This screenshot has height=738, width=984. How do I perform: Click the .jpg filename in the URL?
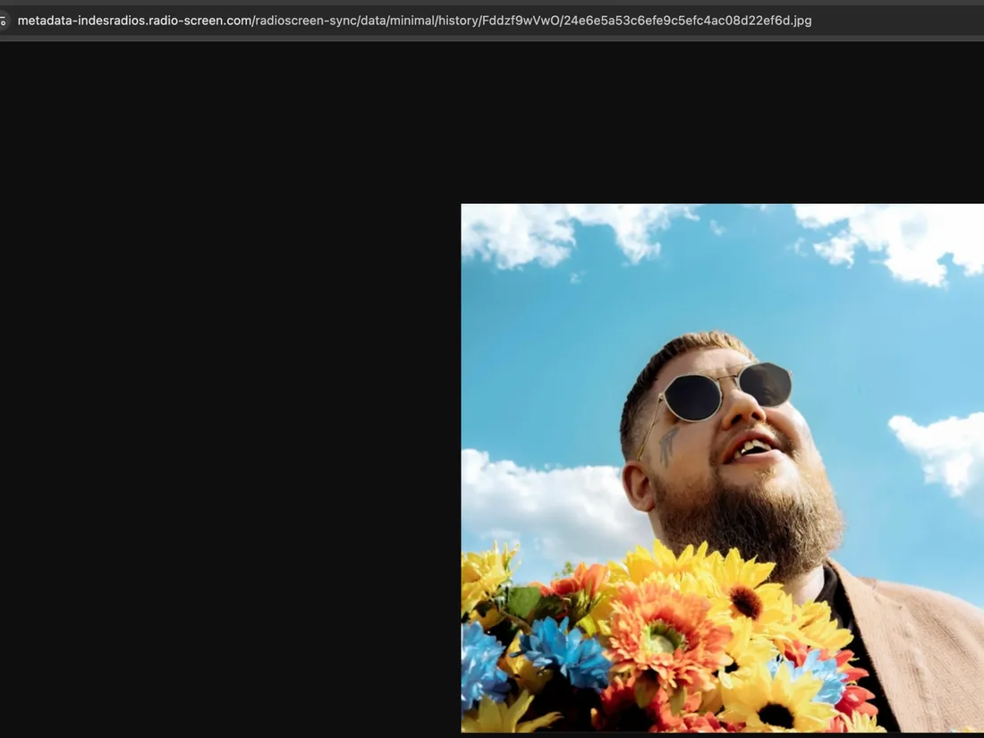(x=686, y=20)
